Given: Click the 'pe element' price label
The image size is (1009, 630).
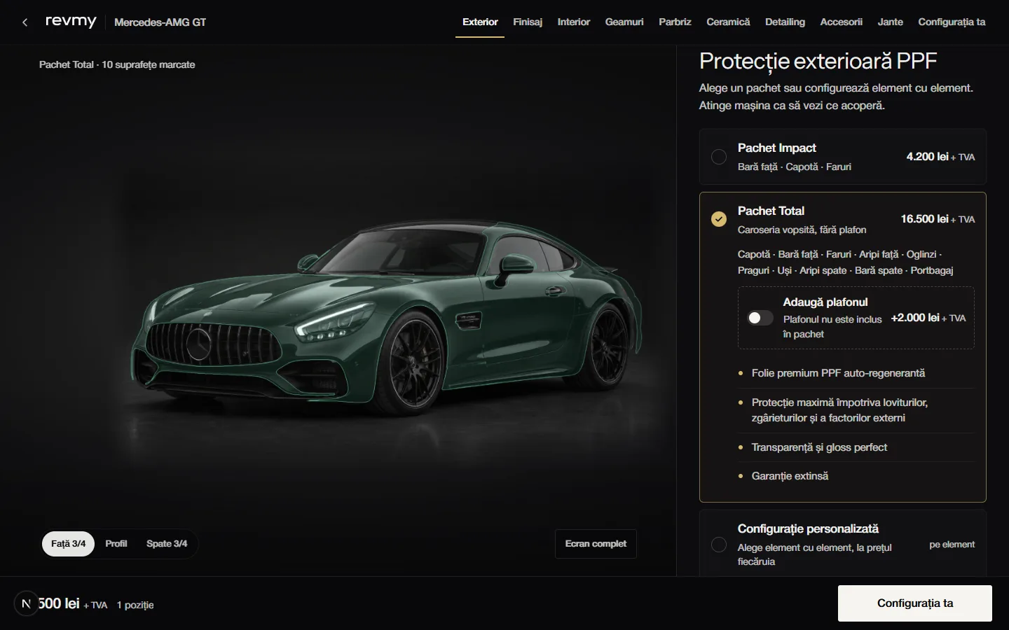Looking at the screenshot, I should click(x=952, y=545).
